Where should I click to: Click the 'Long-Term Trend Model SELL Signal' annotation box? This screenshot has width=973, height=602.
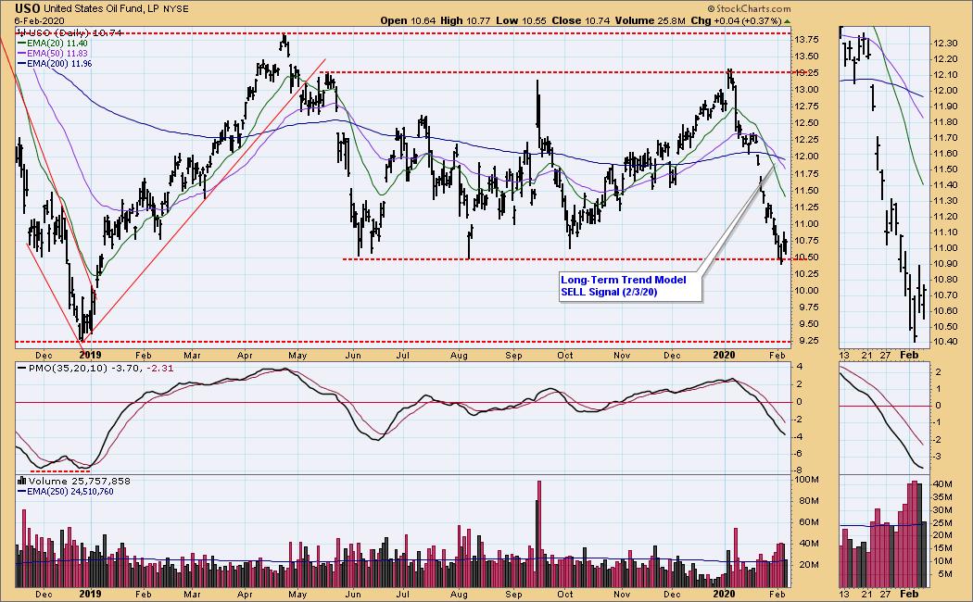(x=630, y=286)
